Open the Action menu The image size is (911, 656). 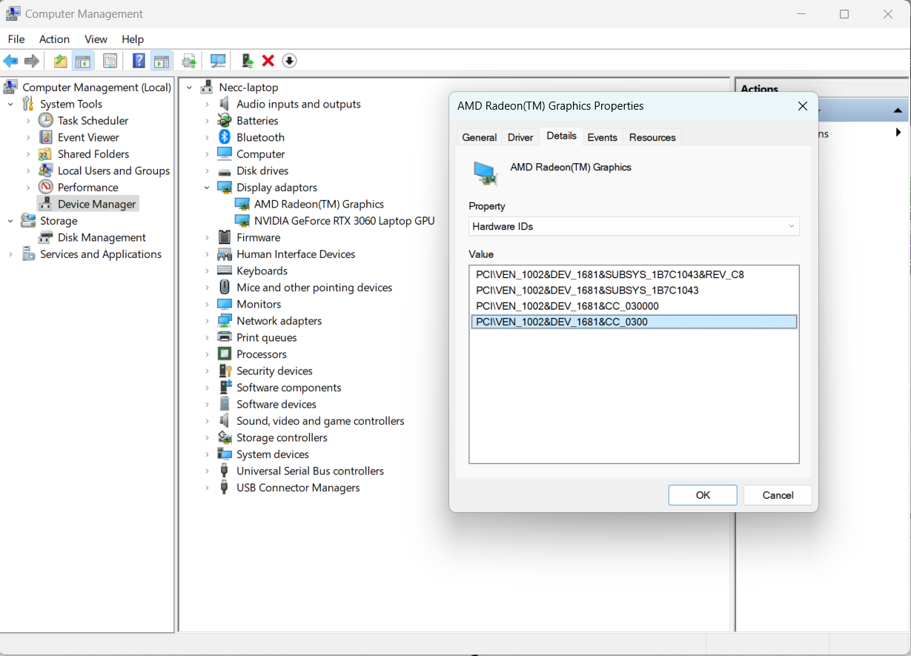[54, 39]
